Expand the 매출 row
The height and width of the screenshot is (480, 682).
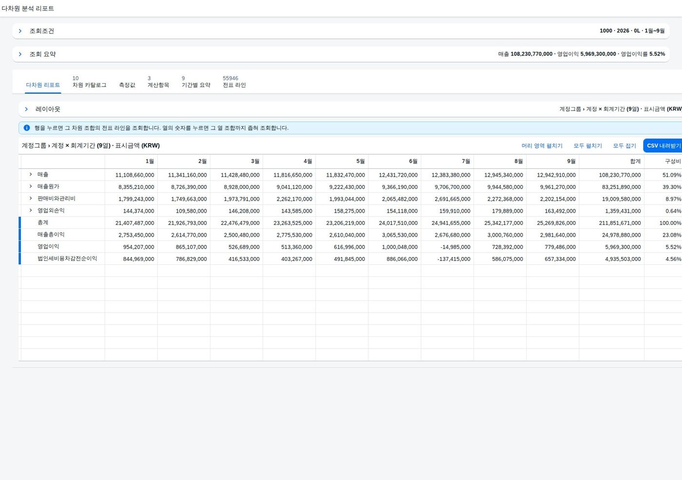pos(31,174)
